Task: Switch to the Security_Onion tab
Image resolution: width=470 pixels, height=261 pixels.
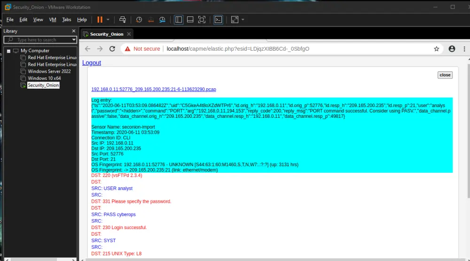Action: pos(106,34)
